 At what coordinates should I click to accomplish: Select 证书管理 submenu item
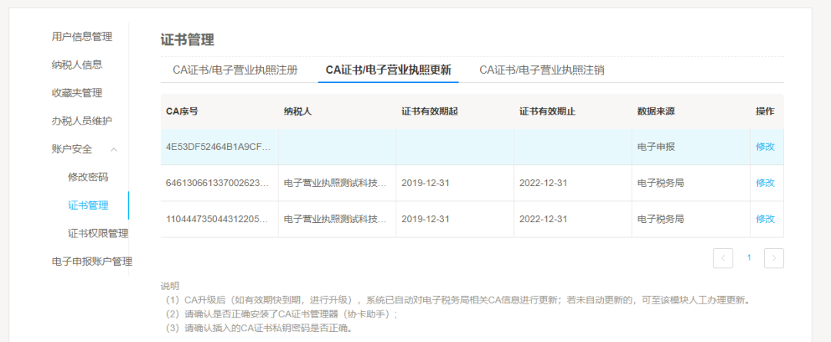tap(88, 205)
